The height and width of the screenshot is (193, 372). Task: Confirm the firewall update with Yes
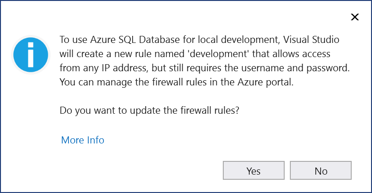point(254,171)
